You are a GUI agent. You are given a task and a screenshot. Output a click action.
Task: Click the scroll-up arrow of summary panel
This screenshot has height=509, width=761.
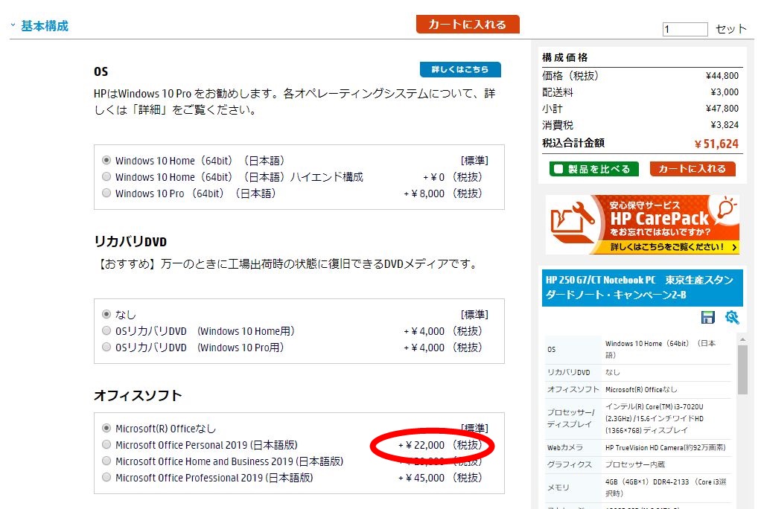click(742, 339)
